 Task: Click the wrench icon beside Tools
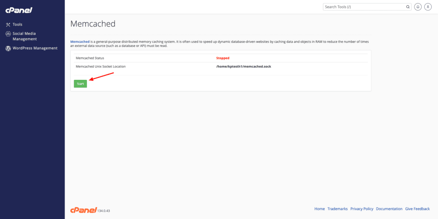[8, 24]
